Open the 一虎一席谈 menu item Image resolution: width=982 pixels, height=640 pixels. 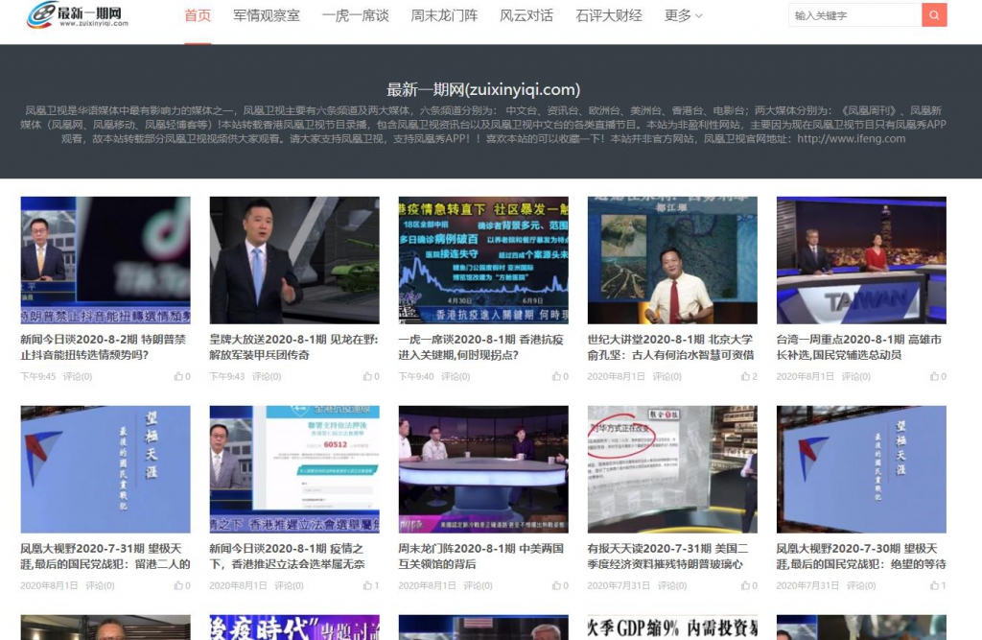point(355,15)
